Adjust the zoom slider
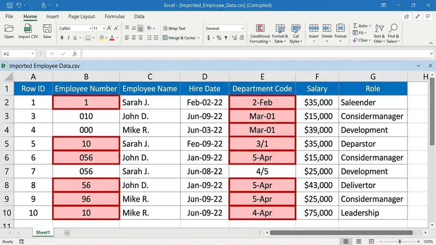436x245 pixels. 400,242
